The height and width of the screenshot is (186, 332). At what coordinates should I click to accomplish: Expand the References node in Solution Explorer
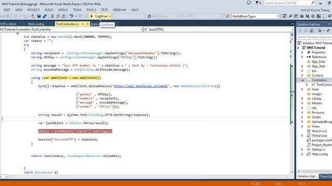(x=302, y=57)
